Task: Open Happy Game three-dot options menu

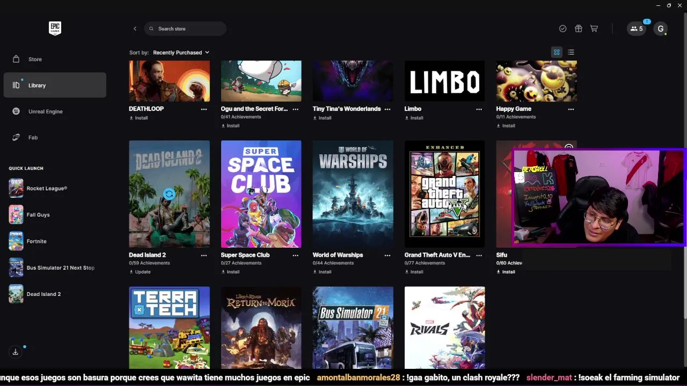Action: [x=571, y=109]
